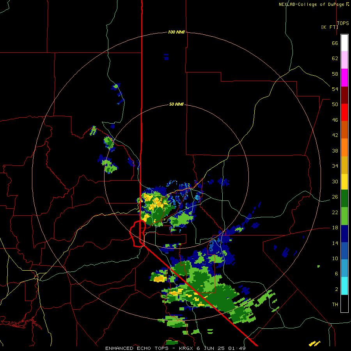Click the white swatch in the tops legend
351x351 pixels.
point(344,43)
